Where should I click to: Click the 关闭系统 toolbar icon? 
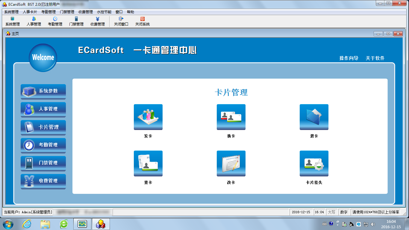[x=143, y=22]
